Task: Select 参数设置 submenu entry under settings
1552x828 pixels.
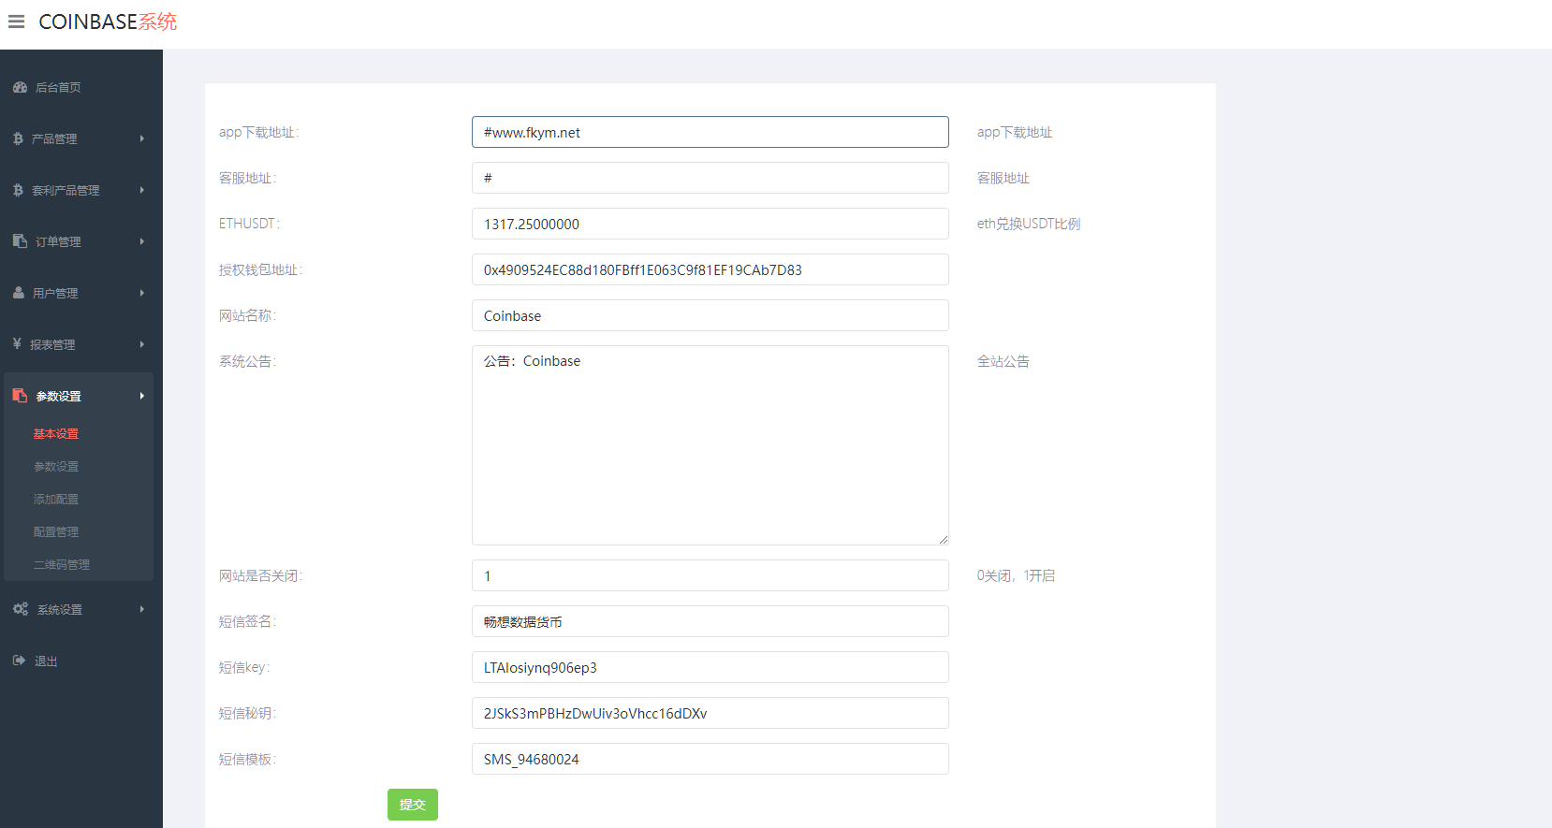Action: [56, 467]
